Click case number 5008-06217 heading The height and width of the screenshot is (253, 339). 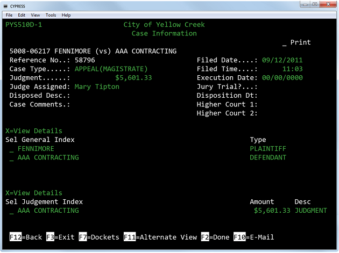point(30,51)
